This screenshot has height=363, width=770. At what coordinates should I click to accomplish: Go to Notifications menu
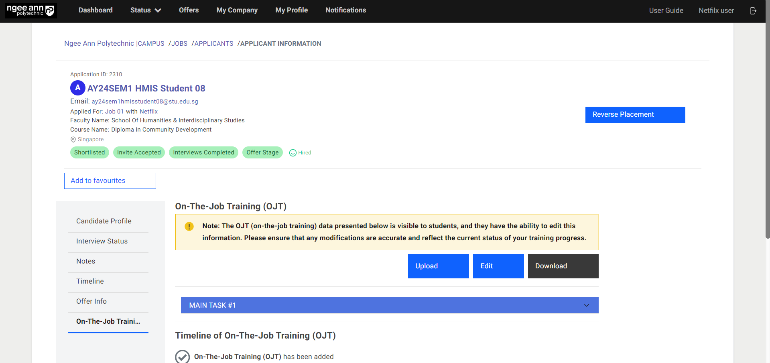coord(345,10)
